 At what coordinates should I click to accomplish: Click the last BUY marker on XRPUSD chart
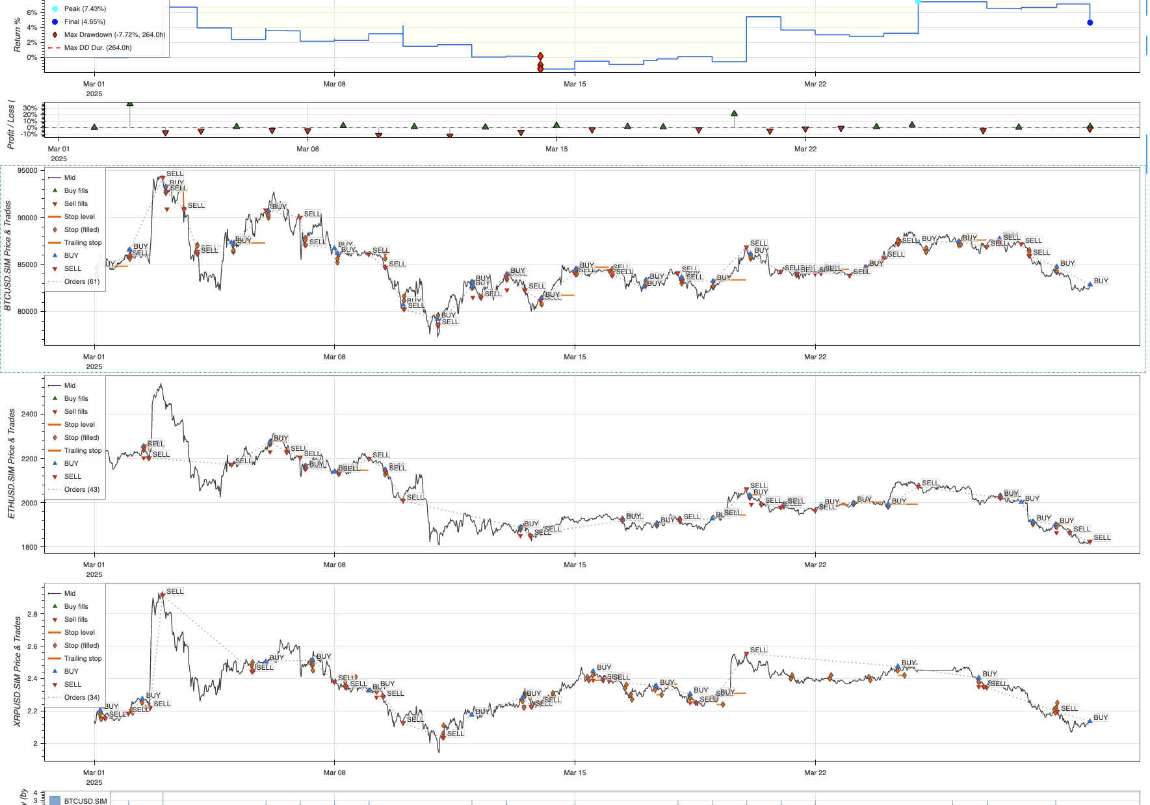click(1090, 721)
